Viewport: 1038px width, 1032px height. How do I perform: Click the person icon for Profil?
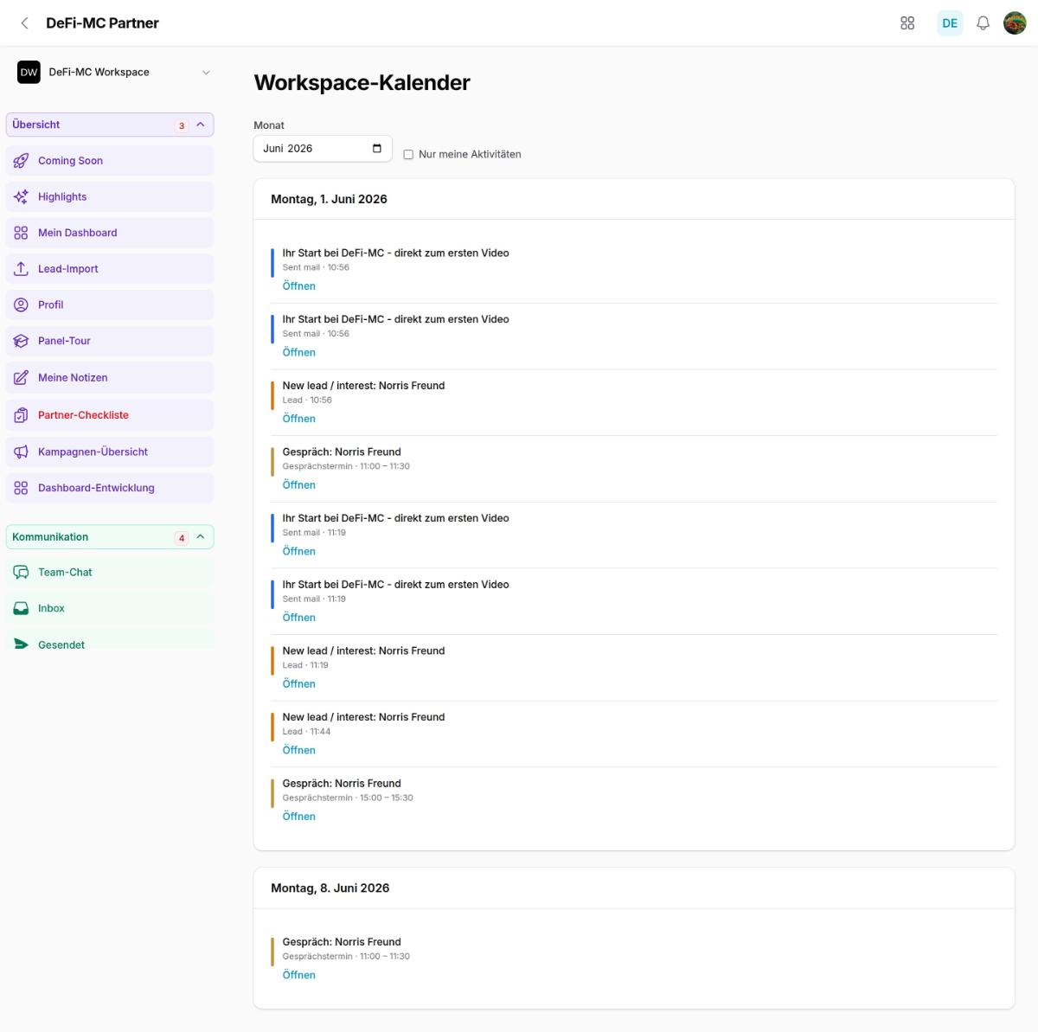click(x=22, y=305)
